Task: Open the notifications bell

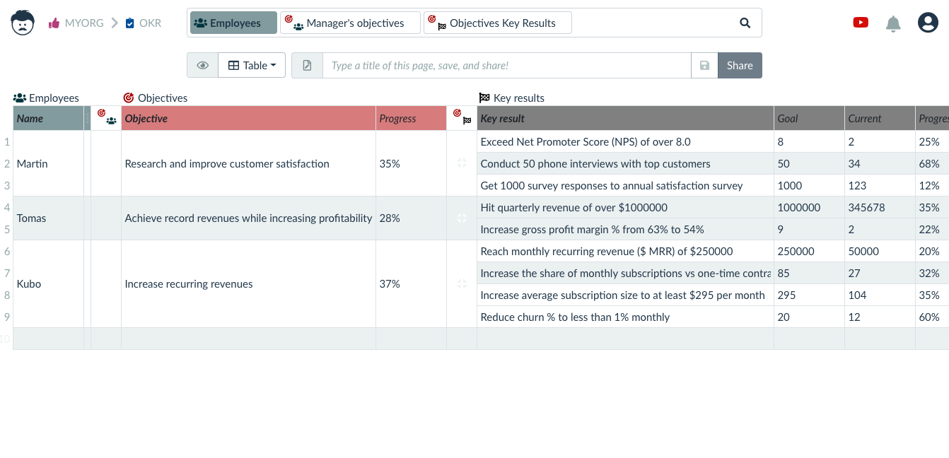Action: 893,23
